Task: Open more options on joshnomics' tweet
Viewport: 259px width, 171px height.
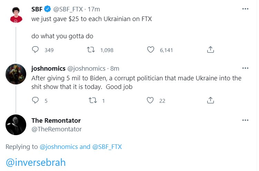Action: (x=245, y=68)
